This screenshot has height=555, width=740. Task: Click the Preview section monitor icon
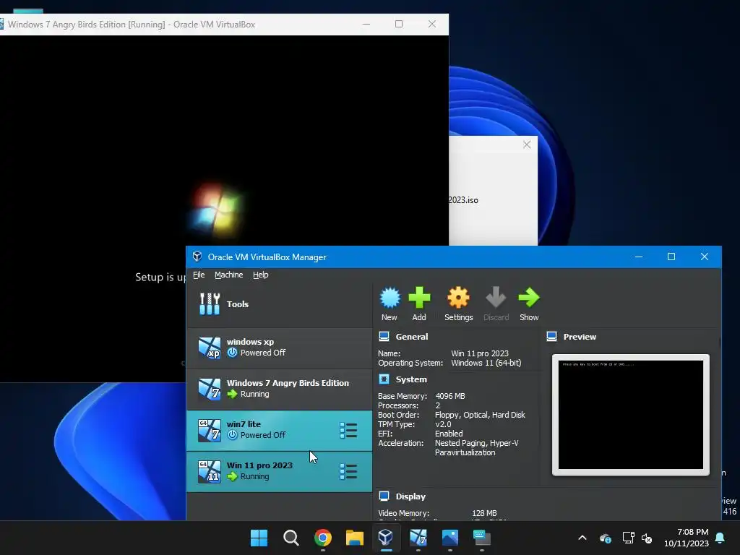[x=551, y=337]
